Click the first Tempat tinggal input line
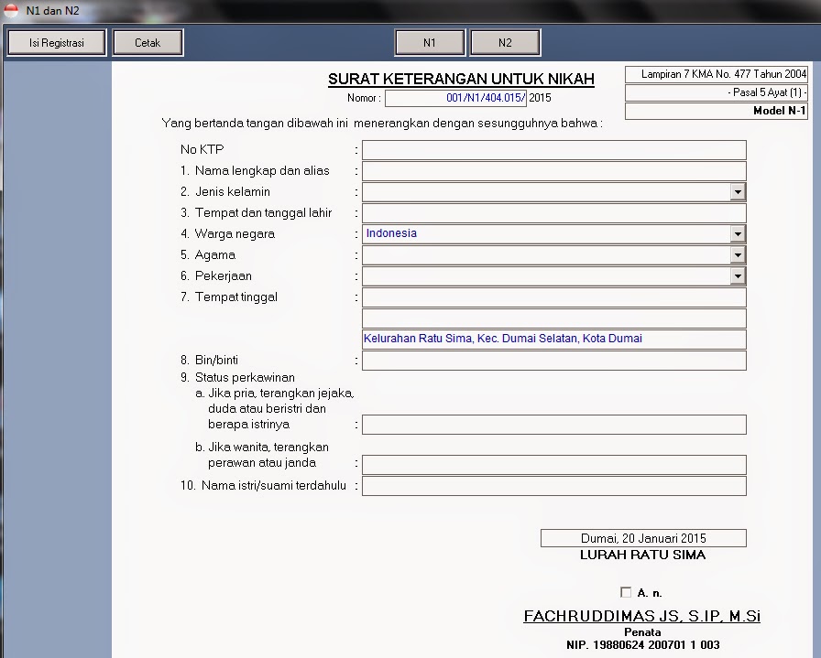The width and height of the screenshot is (821, 658). coord(553,297)
